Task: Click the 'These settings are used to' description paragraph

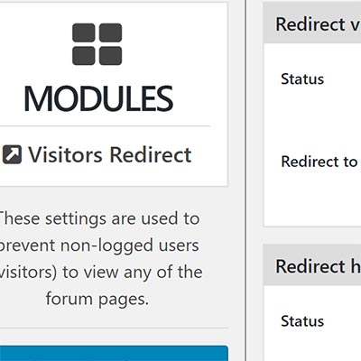Action: 97,259
